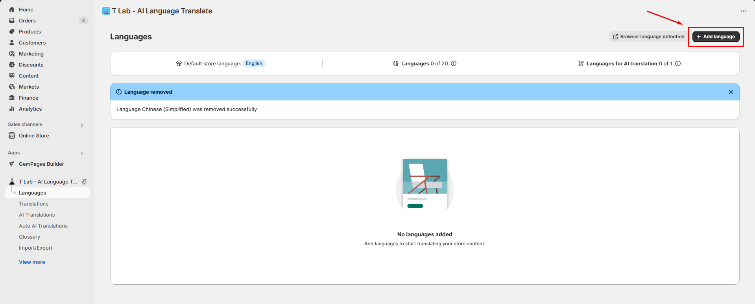Open the three-dot more actions menu

pyautogui.click(x=743, y=11)
